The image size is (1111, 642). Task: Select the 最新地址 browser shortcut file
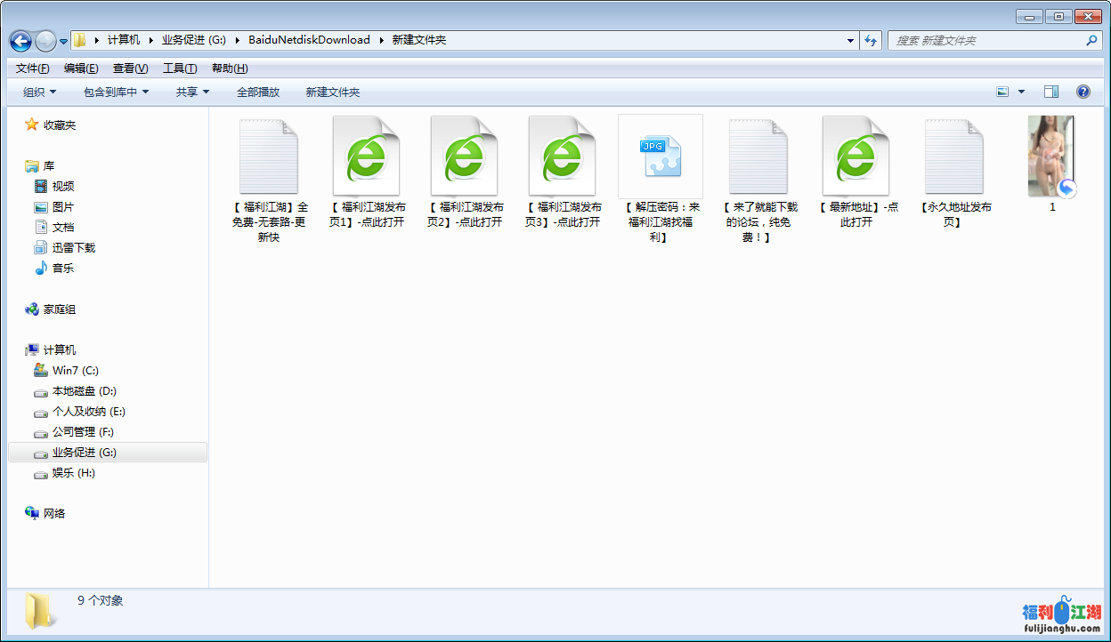(x=856, y=171)
